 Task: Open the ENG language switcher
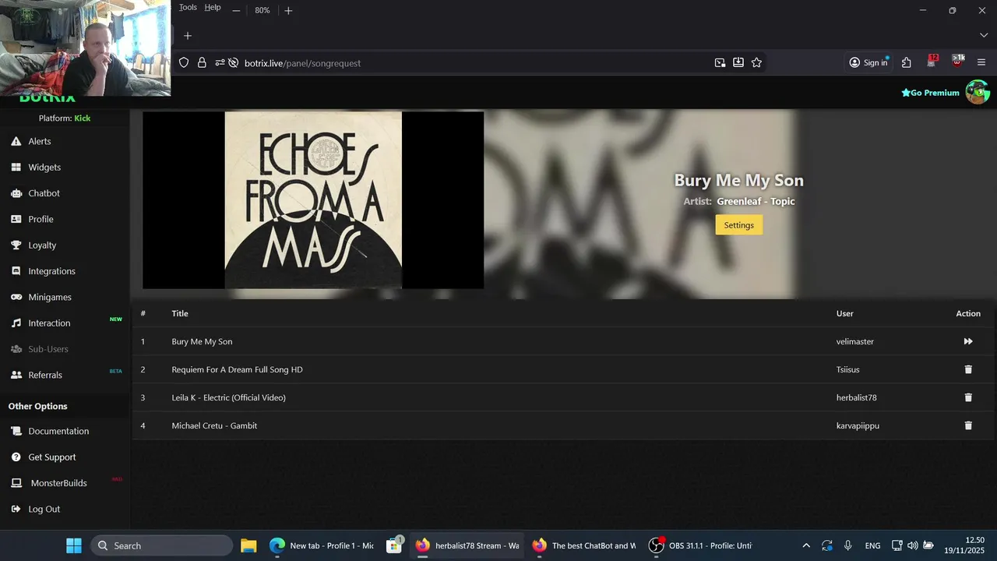872,545
